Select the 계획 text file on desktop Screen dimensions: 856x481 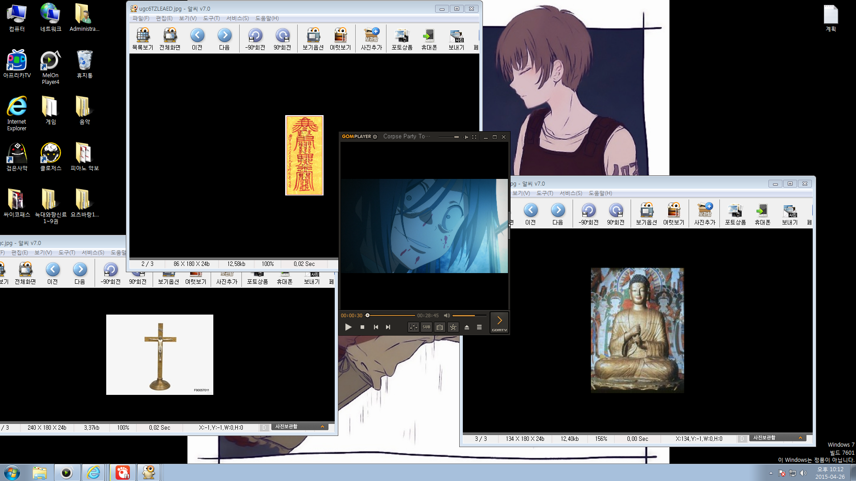(831, 18)
